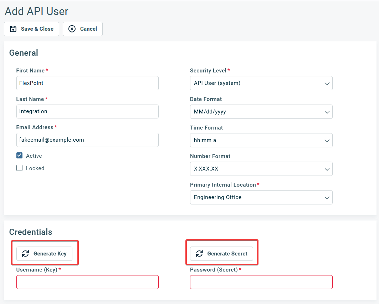Select the Add API User page heading

pos(36,11)
